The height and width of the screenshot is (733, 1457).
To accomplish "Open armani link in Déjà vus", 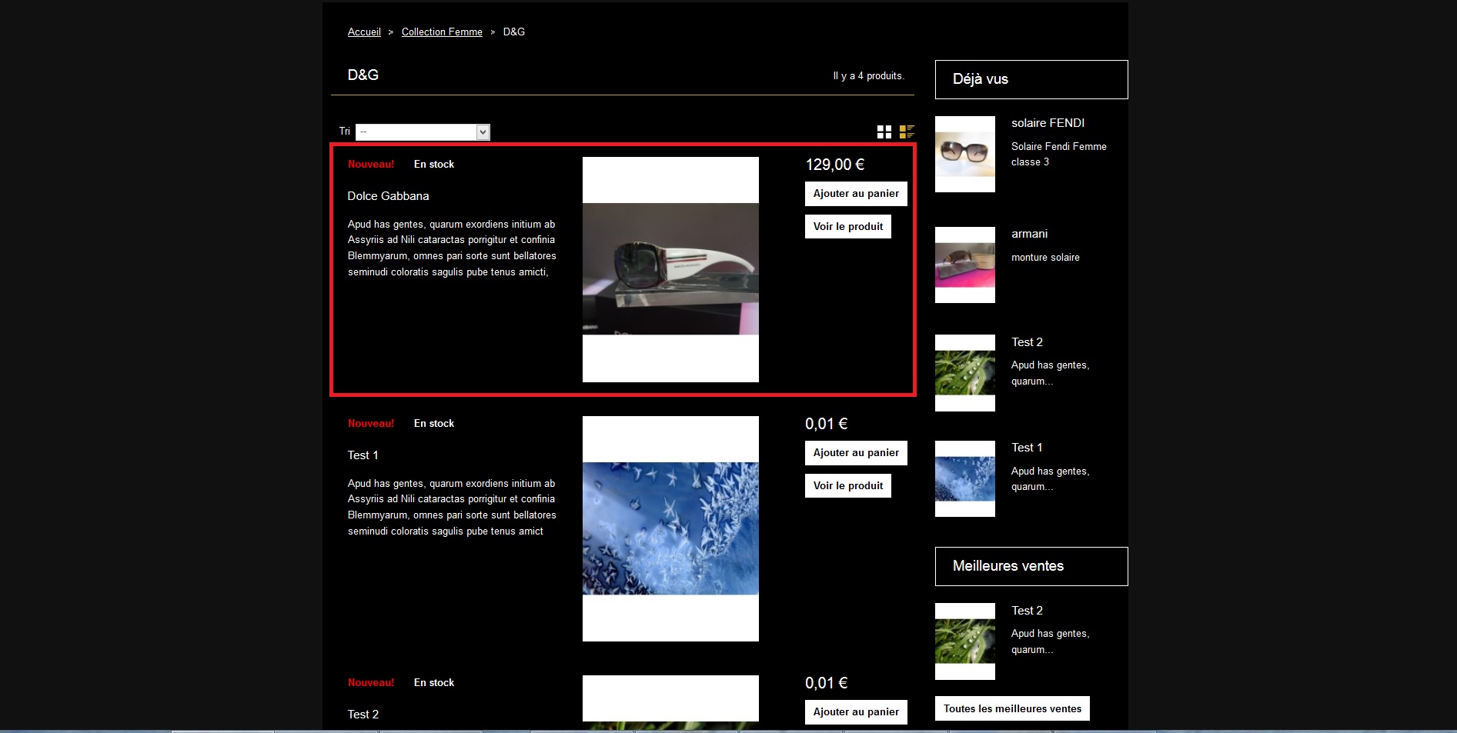I will click(1029, 234).
